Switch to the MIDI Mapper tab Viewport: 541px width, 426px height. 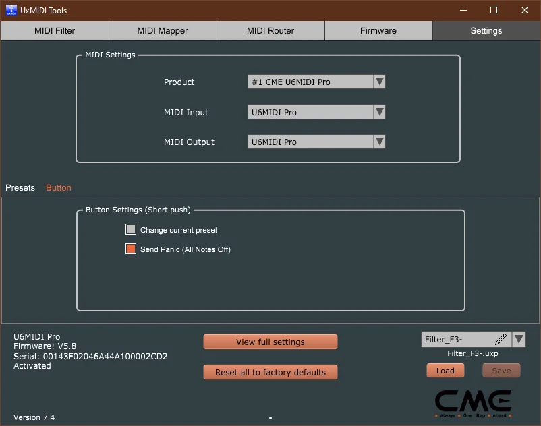(162, 30)
